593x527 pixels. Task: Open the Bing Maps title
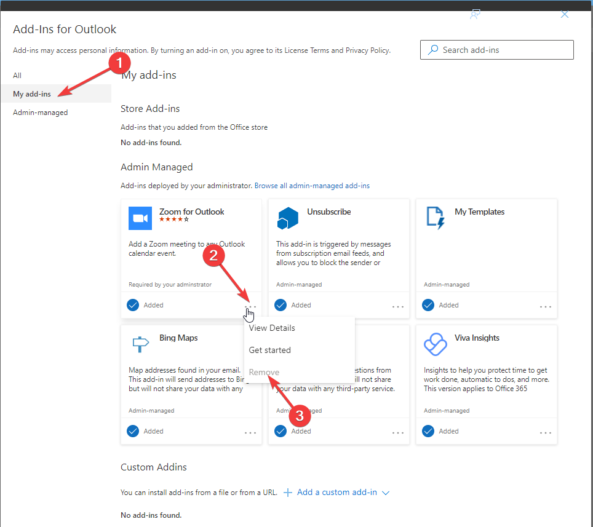(178, 338)
